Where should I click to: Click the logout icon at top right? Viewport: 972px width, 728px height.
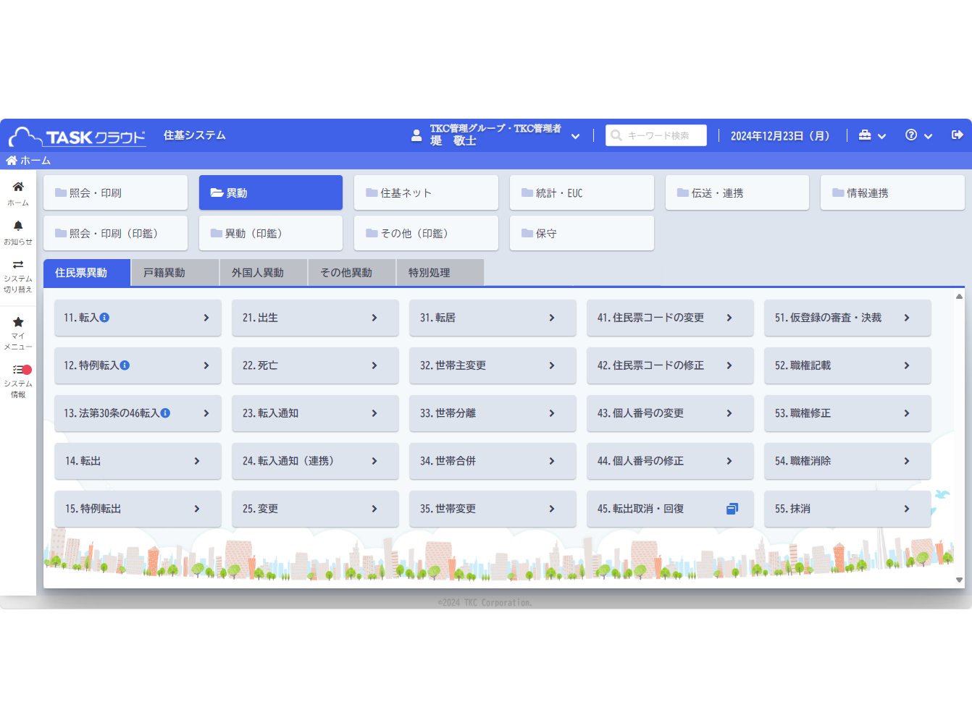tap(958, 135)
